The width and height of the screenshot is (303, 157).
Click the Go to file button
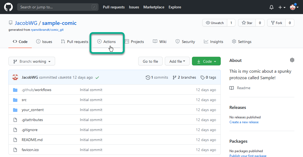tap(150, 61)
